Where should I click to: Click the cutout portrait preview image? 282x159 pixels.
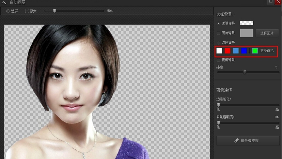(107, 92)
